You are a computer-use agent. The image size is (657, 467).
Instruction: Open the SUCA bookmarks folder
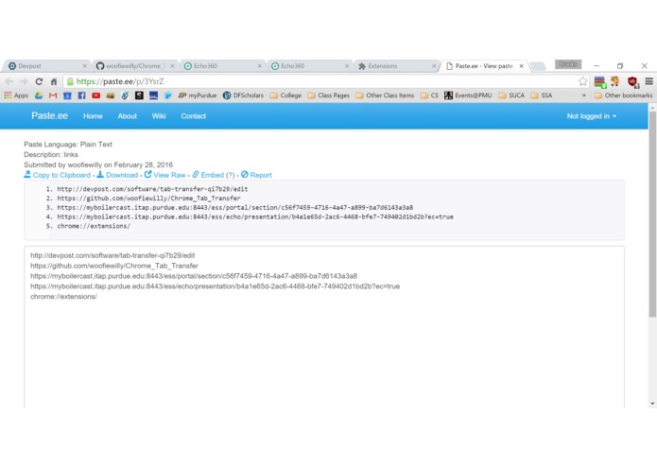[x=511, y=95]
